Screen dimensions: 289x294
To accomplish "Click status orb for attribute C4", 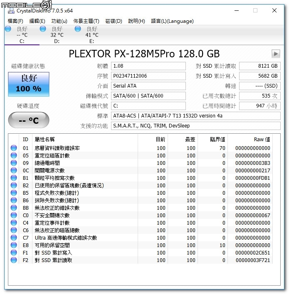I will 14,223.
